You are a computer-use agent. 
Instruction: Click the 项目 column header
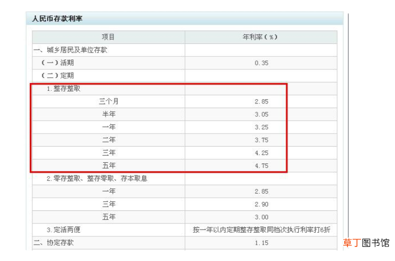pos(108,37)
